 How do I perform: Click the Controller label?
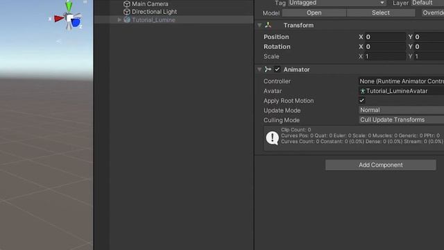click(x=277, y=81)
